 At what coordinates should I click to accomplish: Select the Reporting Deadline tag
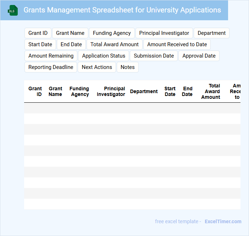point(51,67)
